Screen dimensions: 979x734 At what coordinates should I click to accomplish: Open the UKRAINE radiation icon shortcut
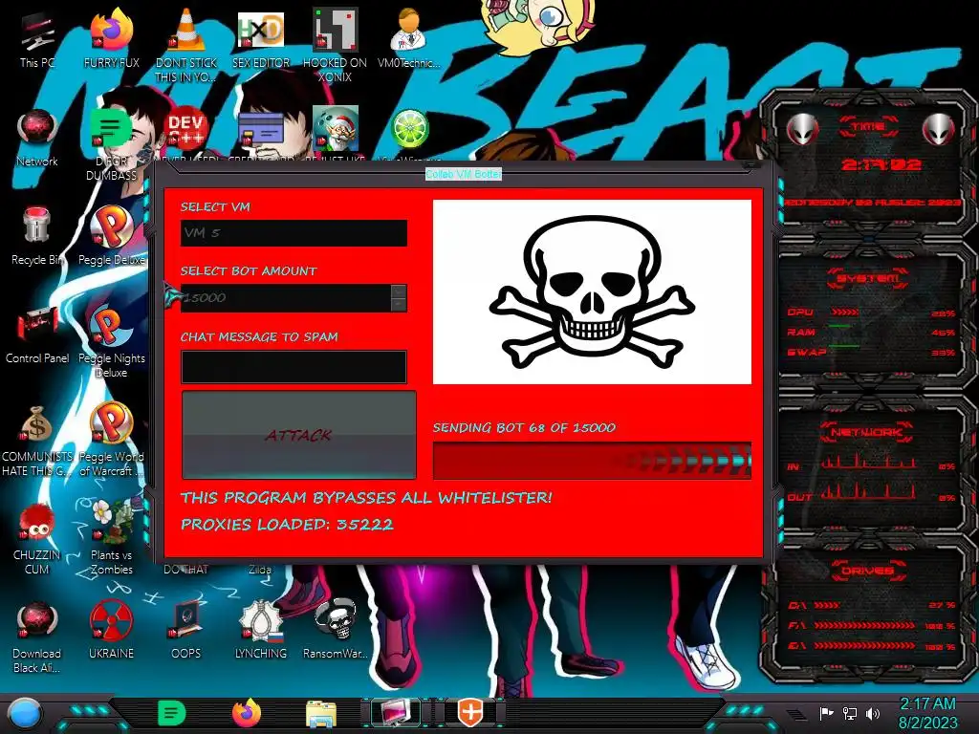tap(111, 631)
